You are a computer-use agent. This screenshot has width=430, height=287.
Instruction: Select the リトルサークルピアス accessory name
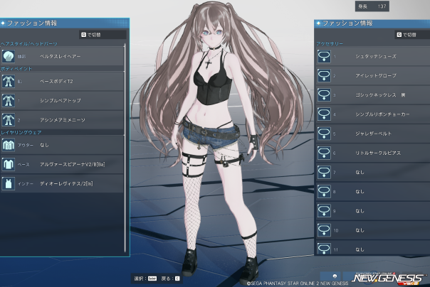(378, 153)
